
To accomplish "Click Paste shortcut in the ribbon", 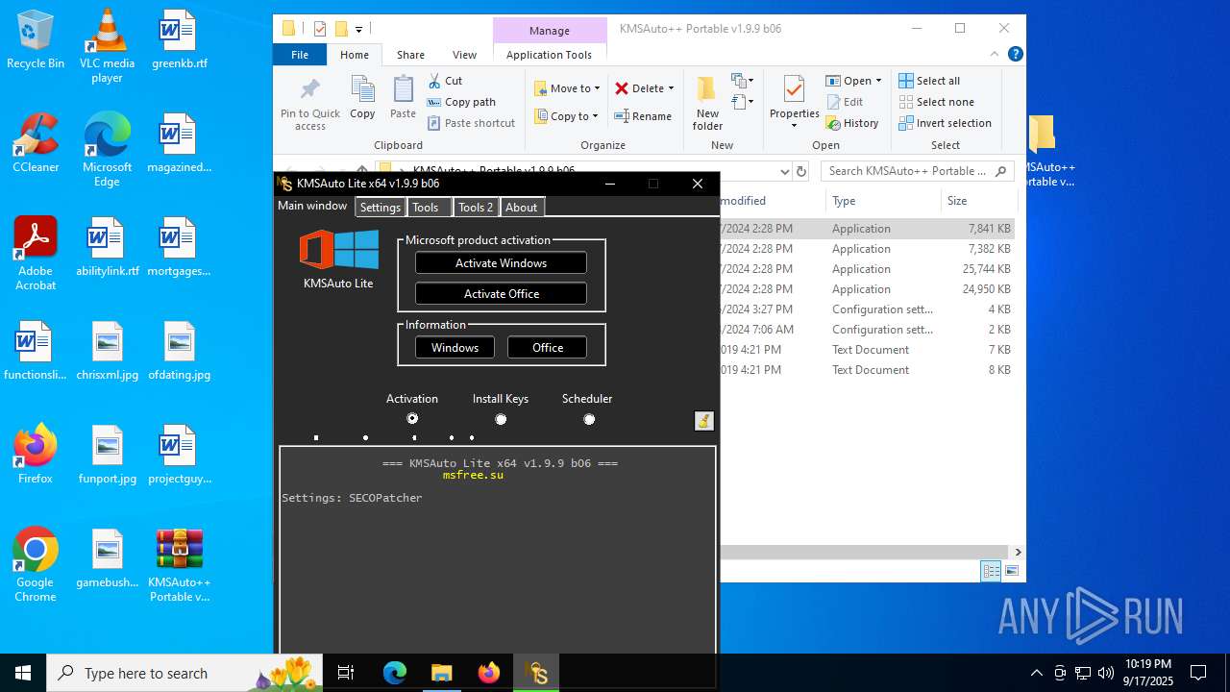I will pos(472,123).
